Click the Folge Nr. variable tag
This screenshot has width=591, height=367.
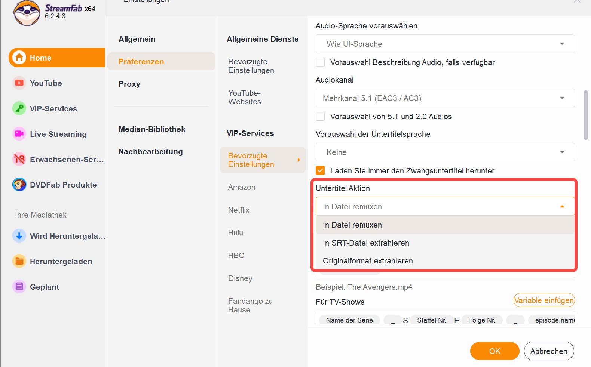(x=482, y=320)
